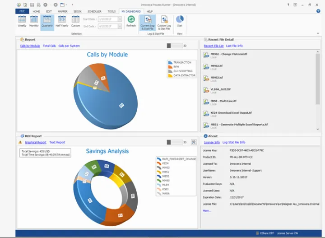This screenshot has height=238, width=325.
Task: Click the Custom date range icon
Action: click(x=75, y=21)
